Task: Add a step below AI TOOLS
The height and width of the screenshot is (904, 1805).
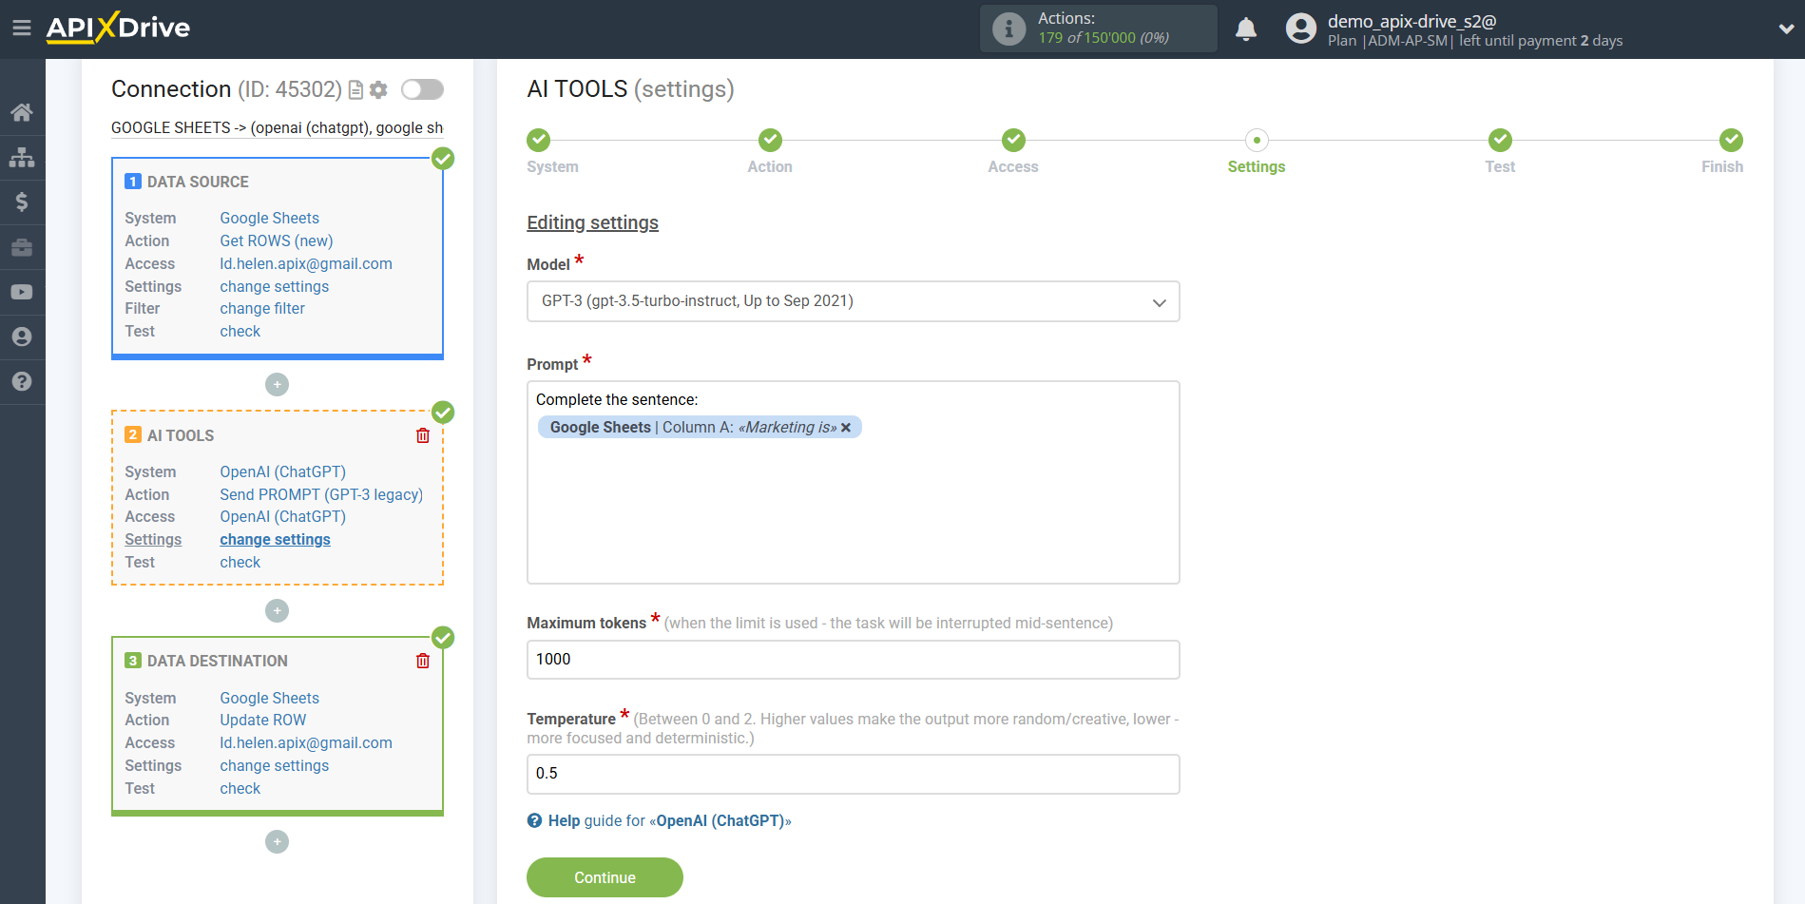Action: (x=277, y=610)
